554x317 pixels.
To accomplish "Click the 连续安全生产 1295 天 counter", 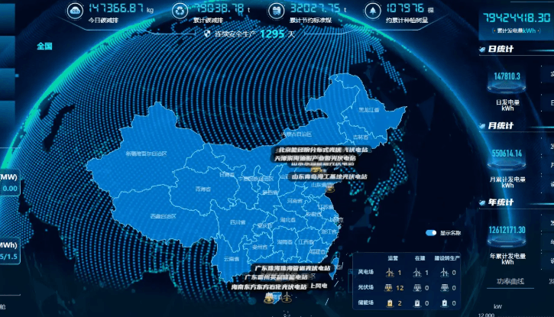I will point(254,34).
